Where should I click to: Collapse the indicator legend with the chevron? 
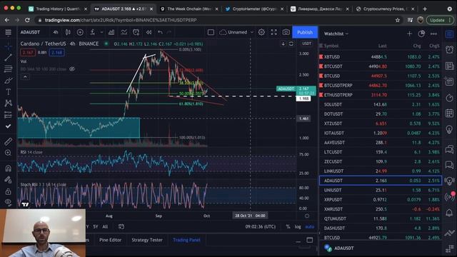25,77
